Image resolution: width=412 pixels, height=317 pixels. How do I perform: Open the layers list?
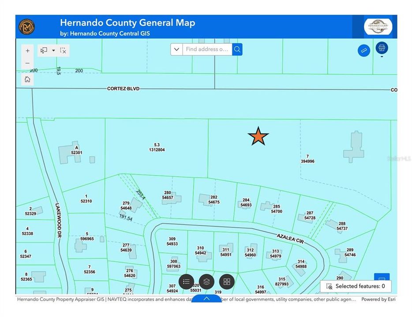point(206,282)
